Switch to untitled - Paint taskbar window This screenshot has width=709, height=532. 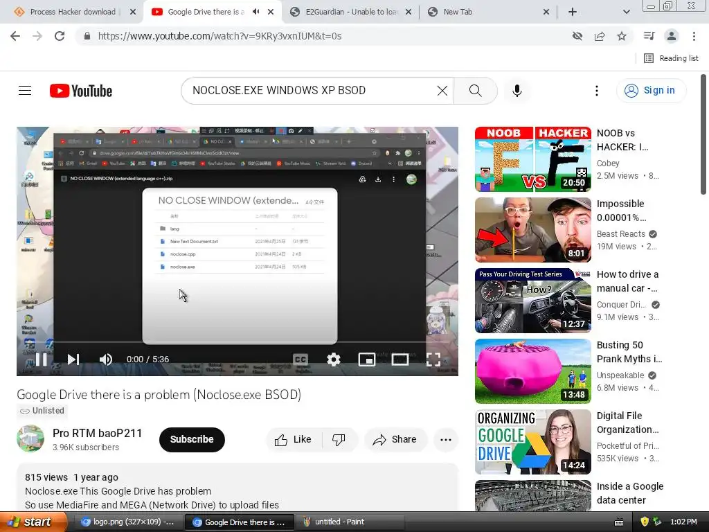click(351, 522)
